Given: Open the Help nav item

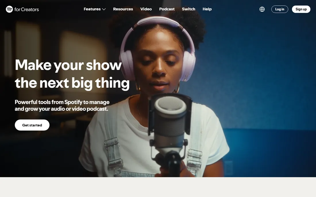Looking at the screenshot, I should pyautogui.click(x=207, y=9).
